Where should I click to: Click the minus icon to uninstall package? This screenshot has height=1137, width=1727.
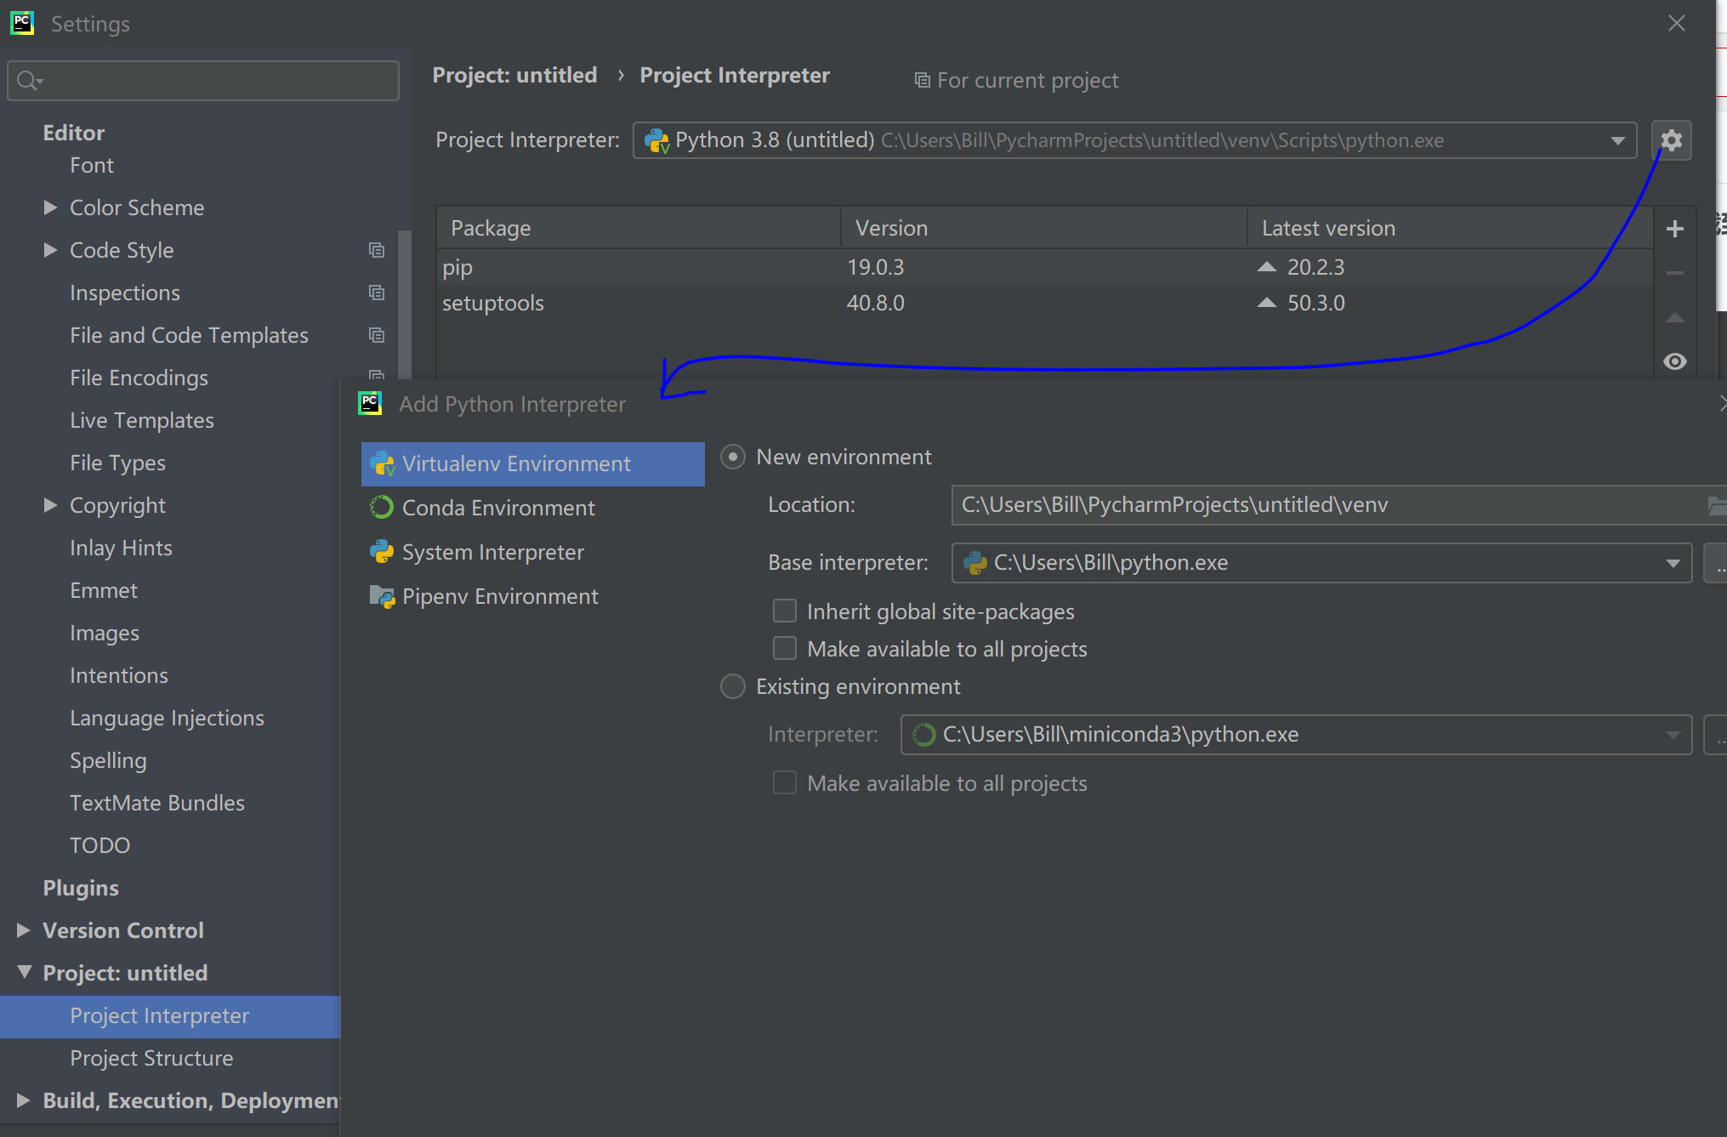coord(1674,273)
